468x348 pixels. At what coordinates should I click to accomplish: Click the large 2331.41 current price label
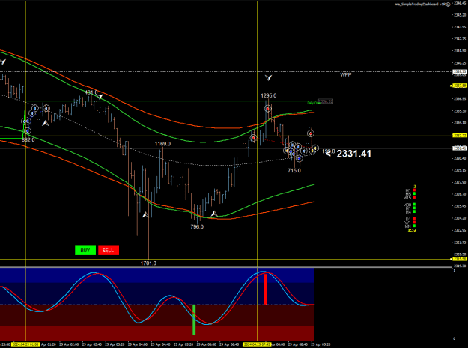[x=353, y=154]
